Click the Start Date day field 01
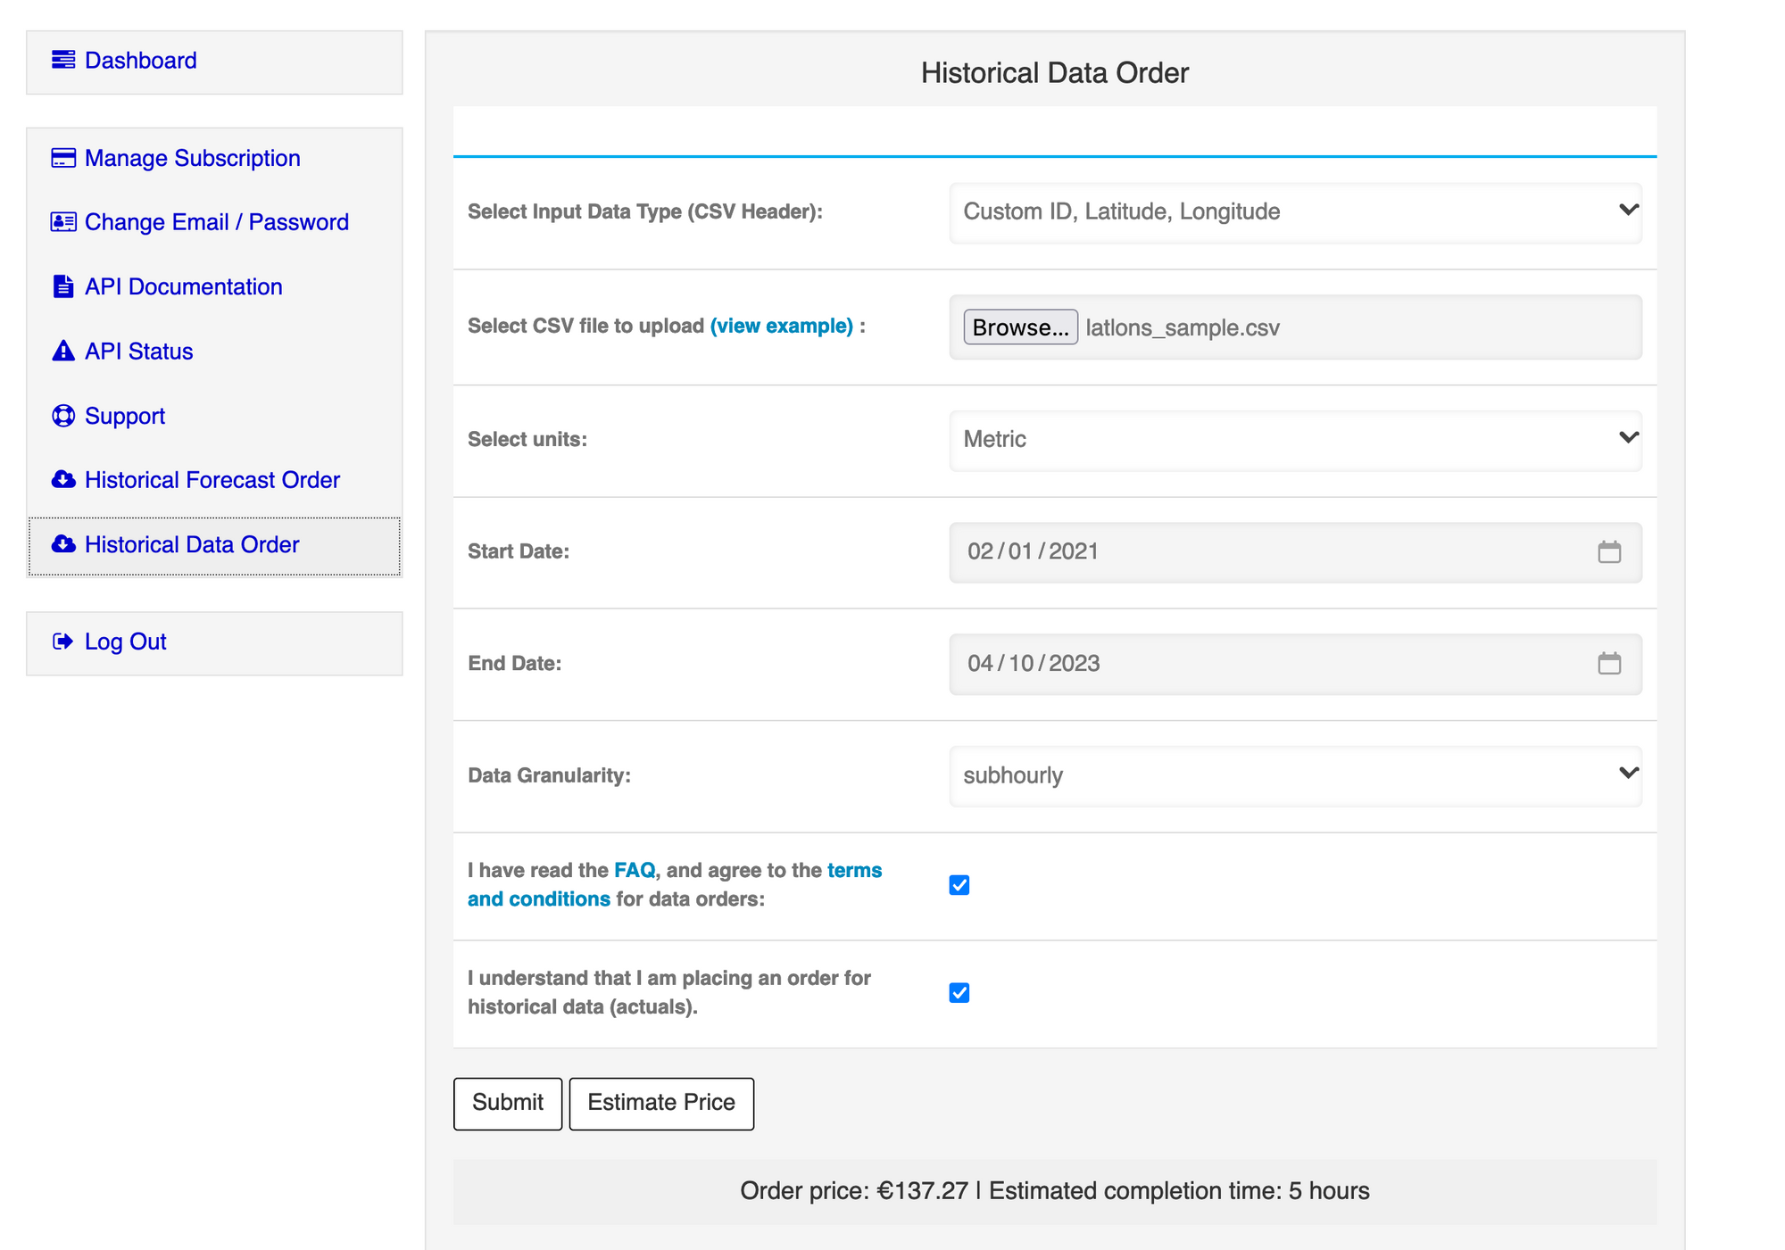 point(1021,551)
